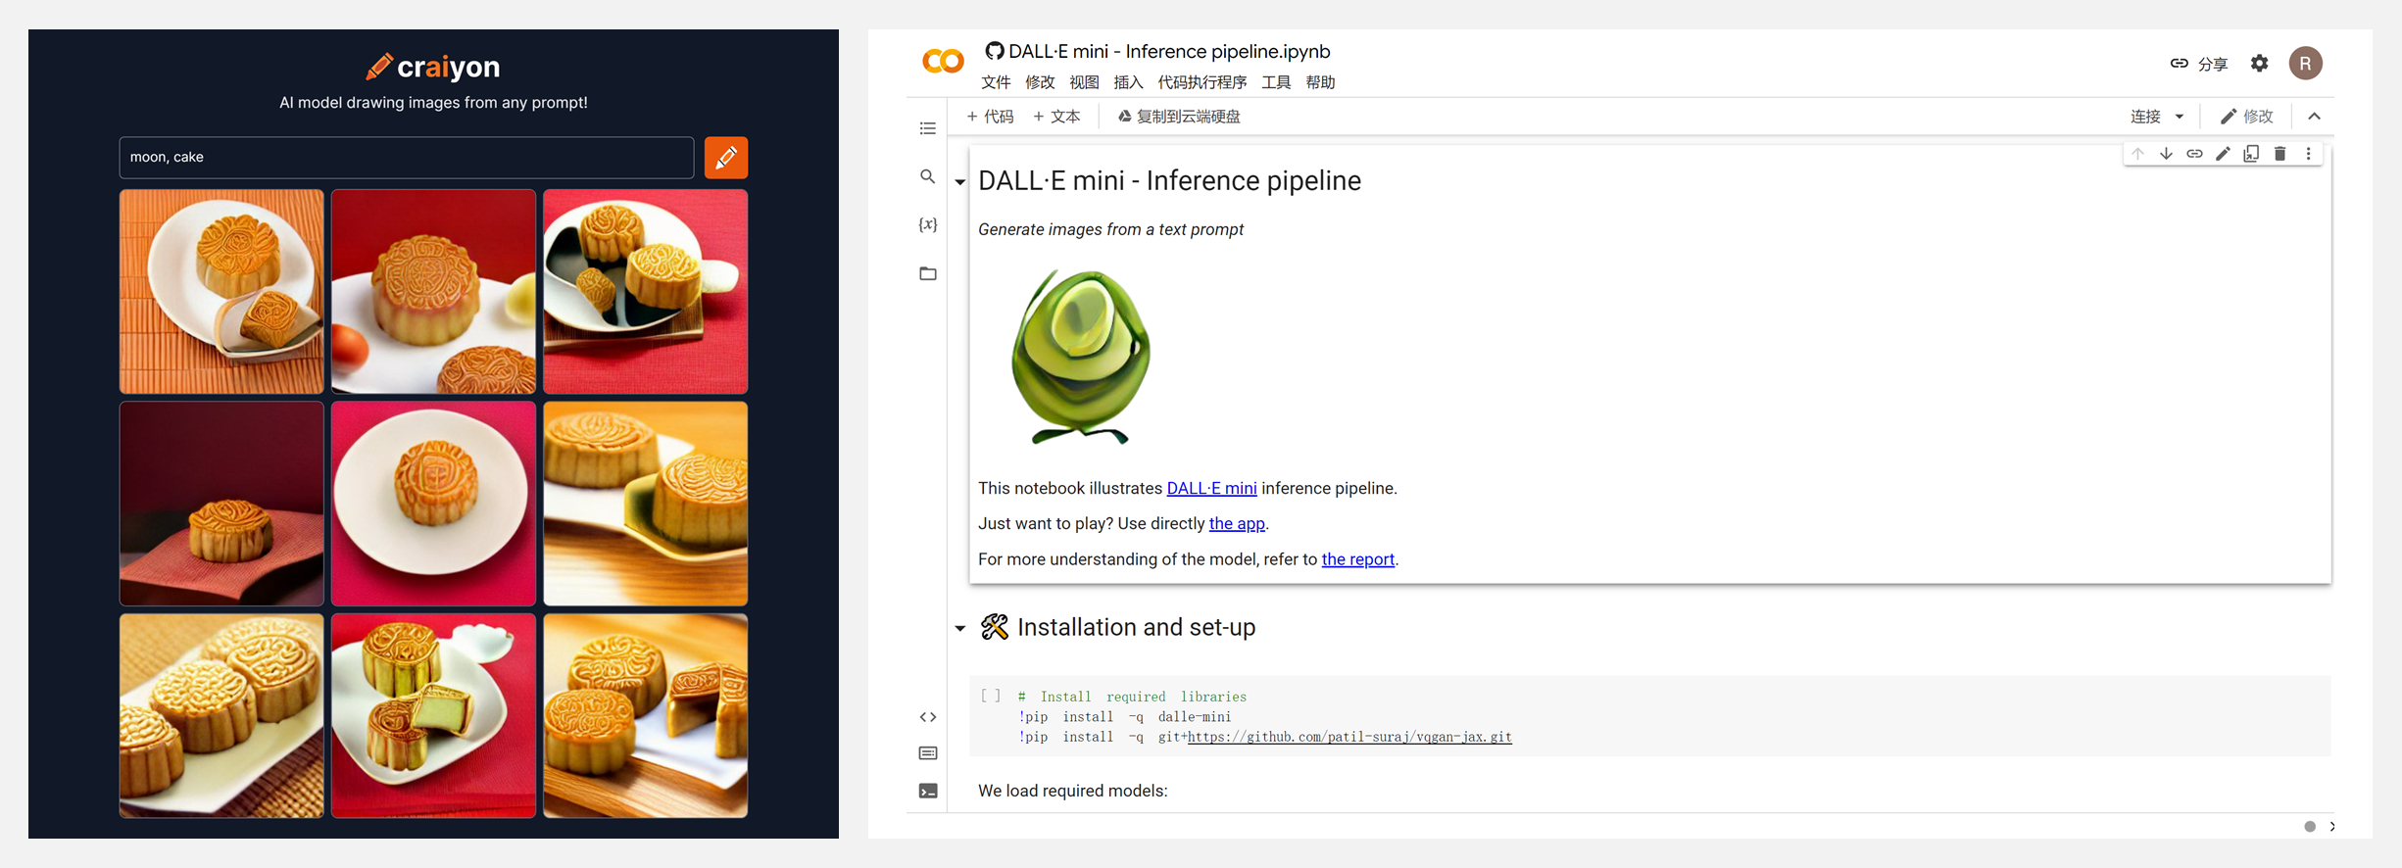This screenshot has width=2402, height=868.
Task: Open the 代码执行程序 menu
Action: pyautogui.click(x=1202, y=82)
